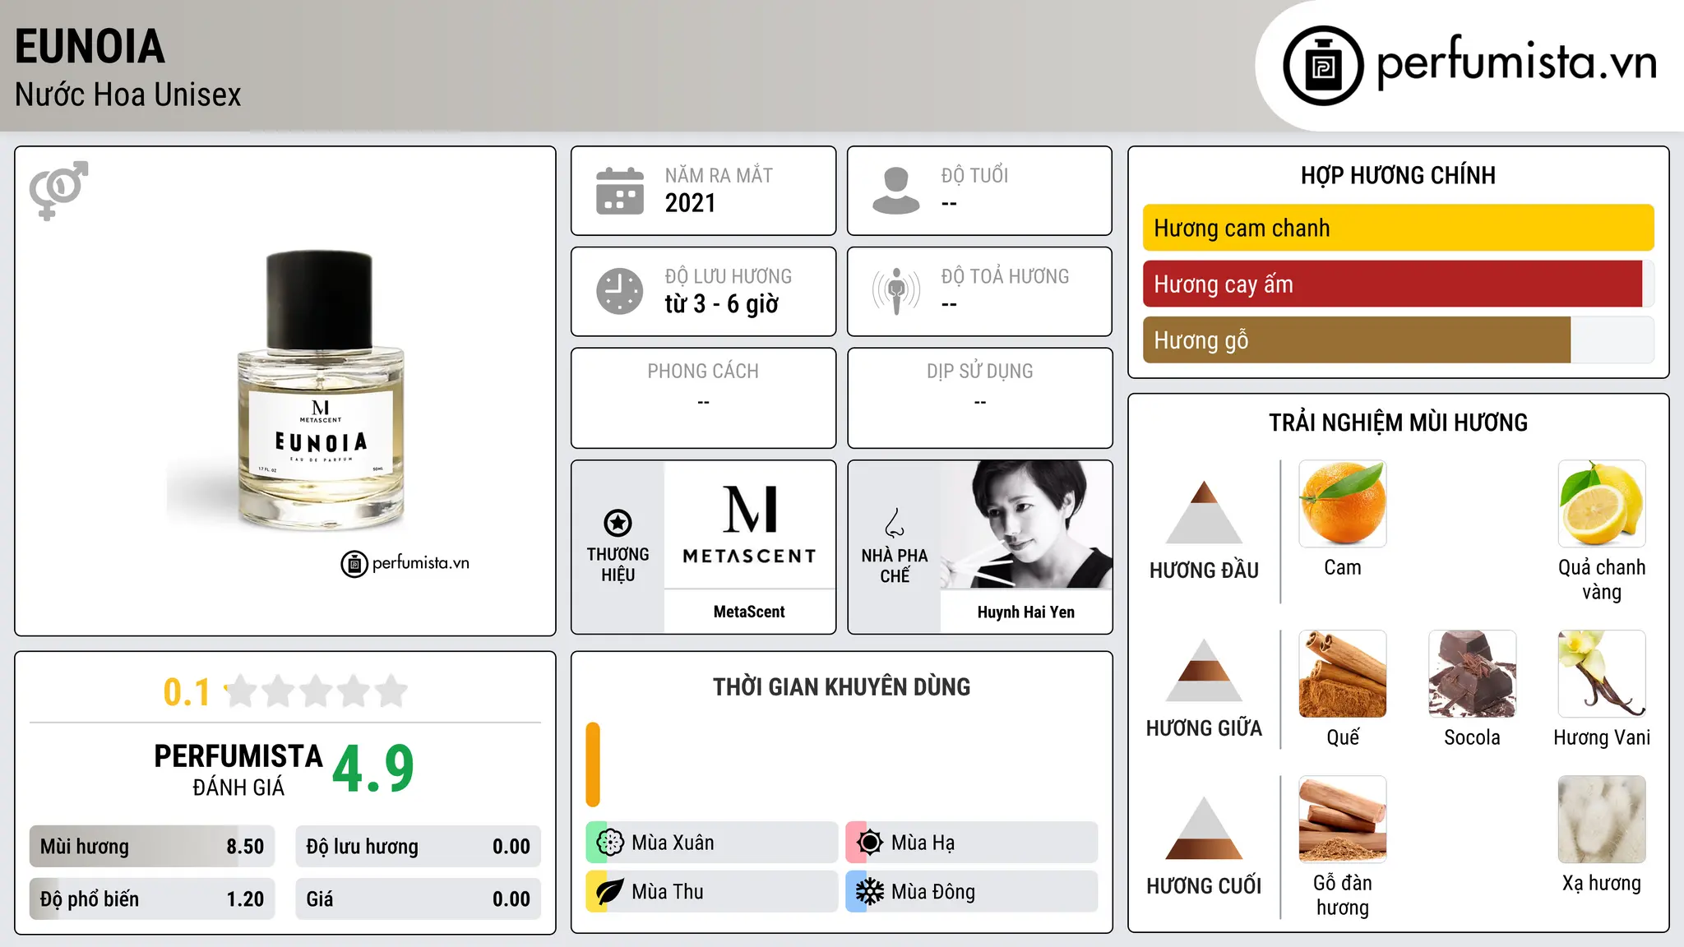Click the Hợp Hương Chính heading
The width and height of the screenshot is (1684, 947).
pyautogui.click(x=1398, y=175)
